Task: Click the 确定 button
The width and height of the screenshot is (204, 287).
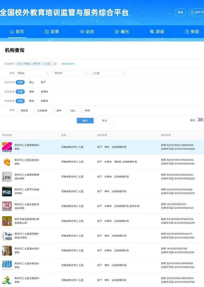Action: click(85, 121)
